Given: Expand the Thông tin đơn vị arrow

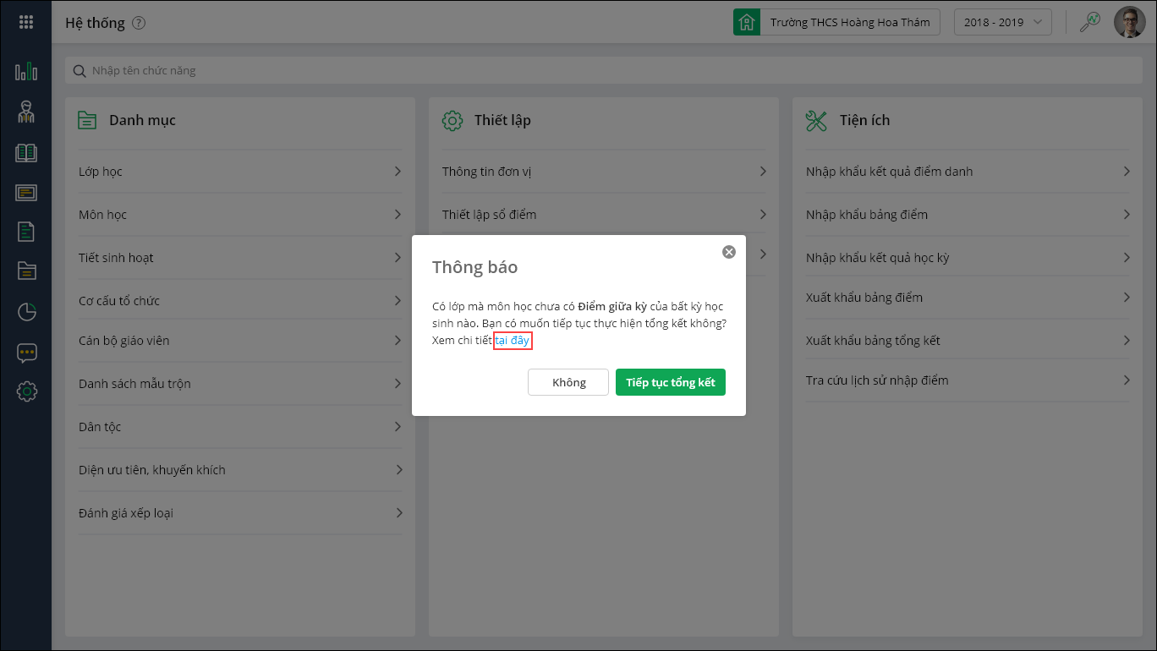Looking at the screenshot, I should pyautogui.click(x=762, y=172).
